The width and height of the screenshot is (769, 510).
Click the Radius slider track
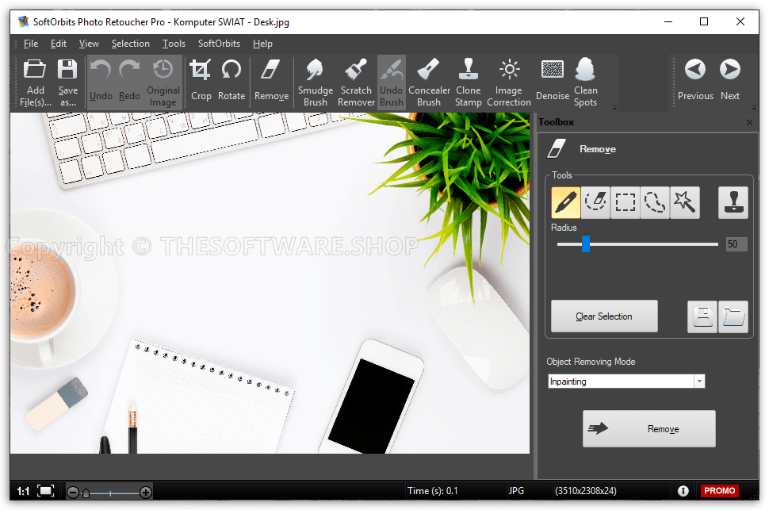click(637, 244)
